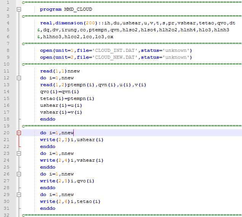This screenshot has height=217, width=242.
Task: Select line number 8 in the margin
Action: 8,50
